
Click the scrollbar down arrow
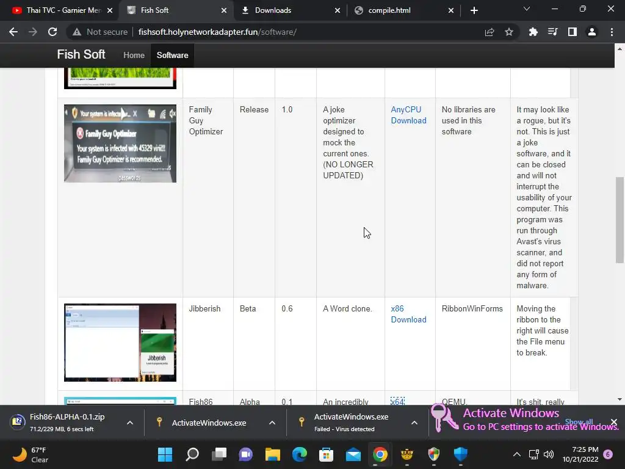[x=620, y=399]
